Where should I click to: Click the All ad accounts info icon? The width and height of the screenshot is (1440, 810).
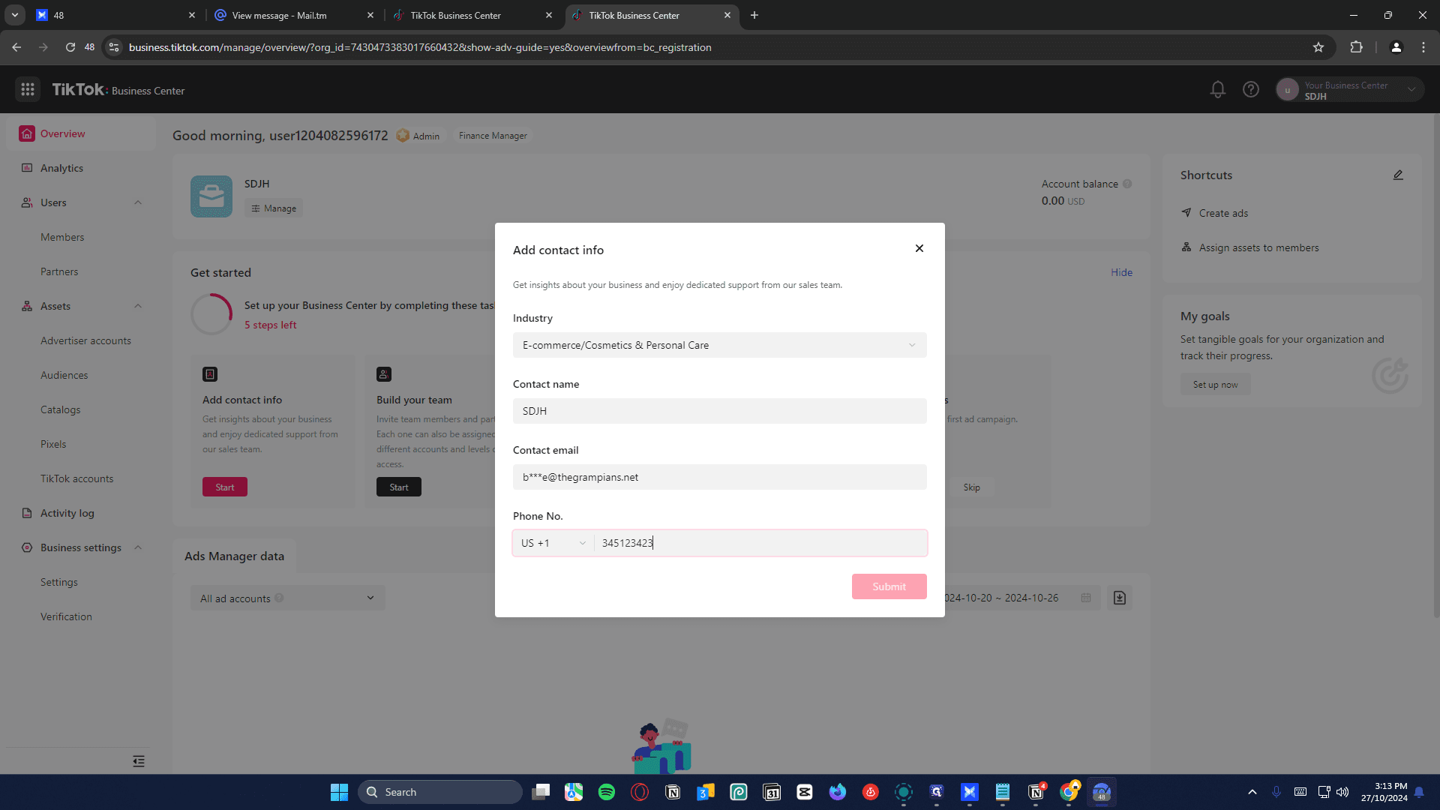[x=279, y=598]
